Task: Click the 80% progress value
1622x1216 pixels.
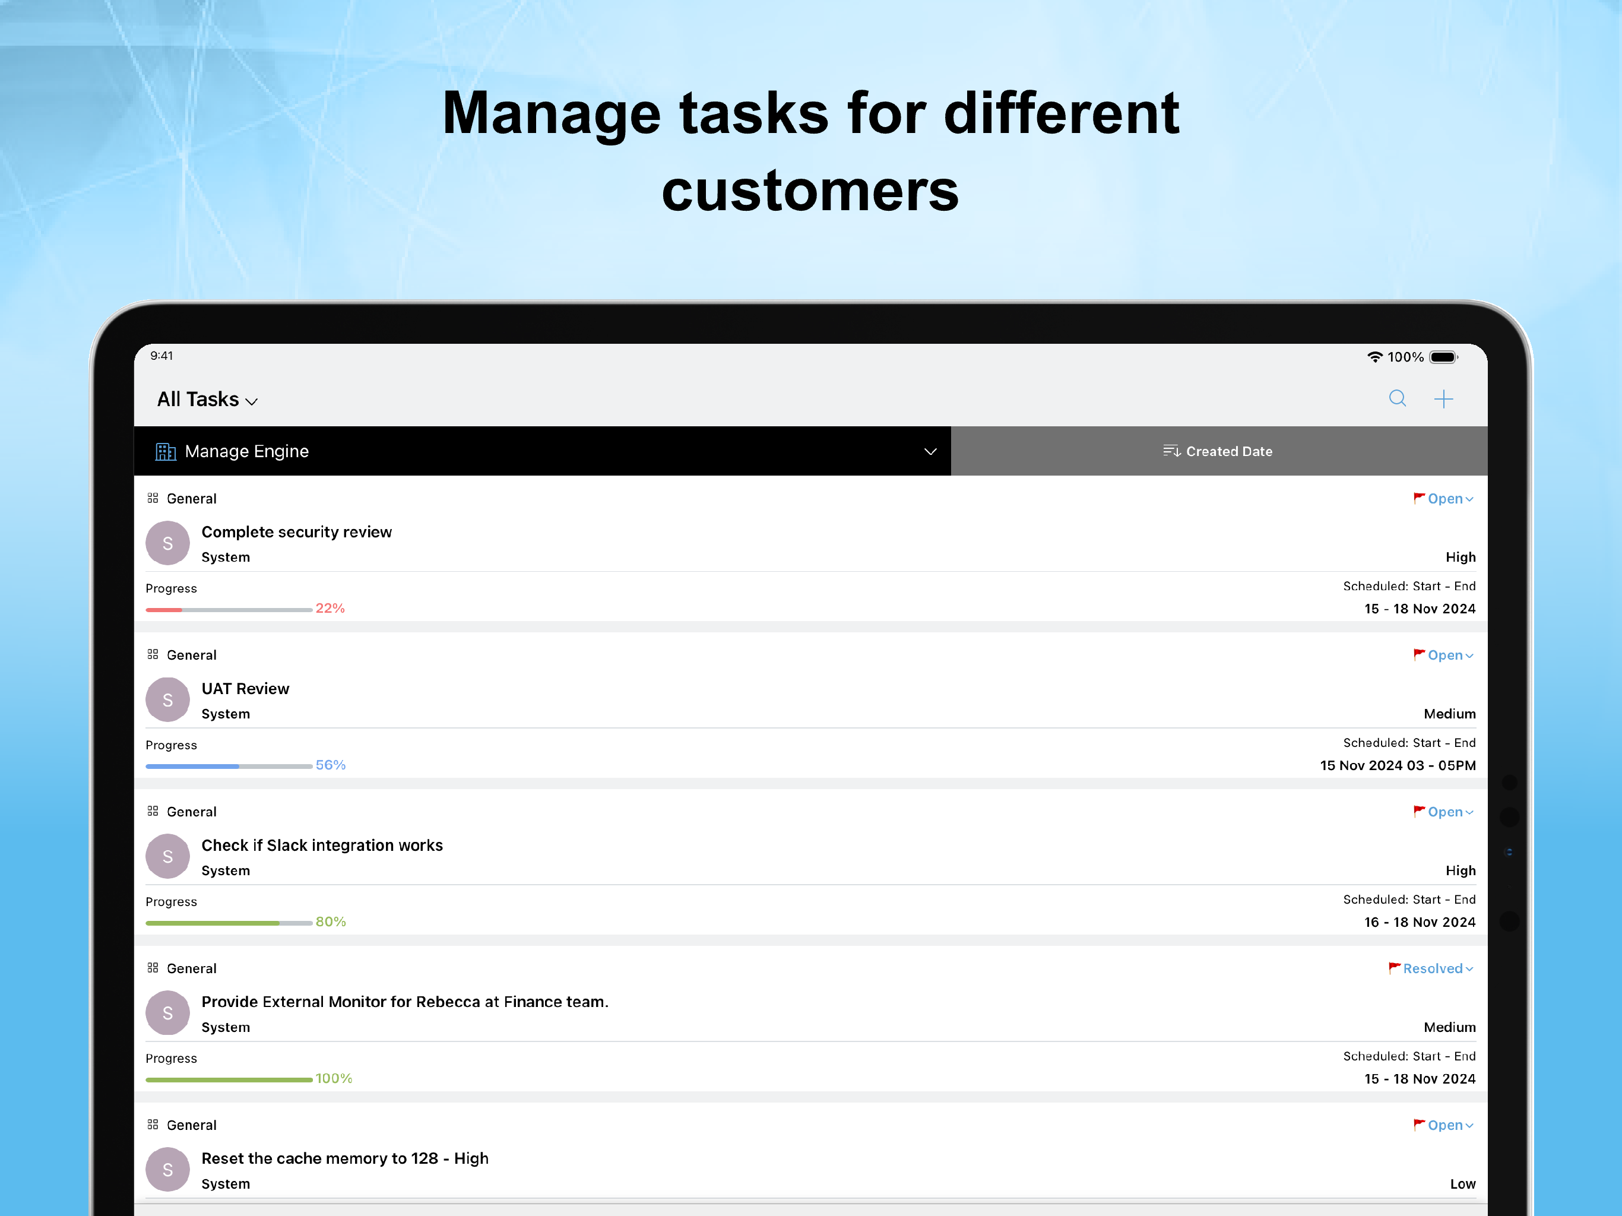Action: point(331,921)
